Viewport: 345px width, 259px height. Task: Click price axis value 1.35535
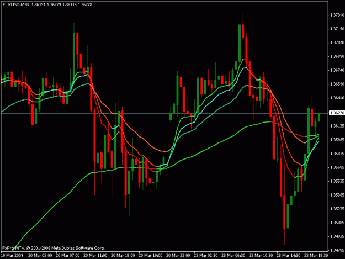point(337,181)
